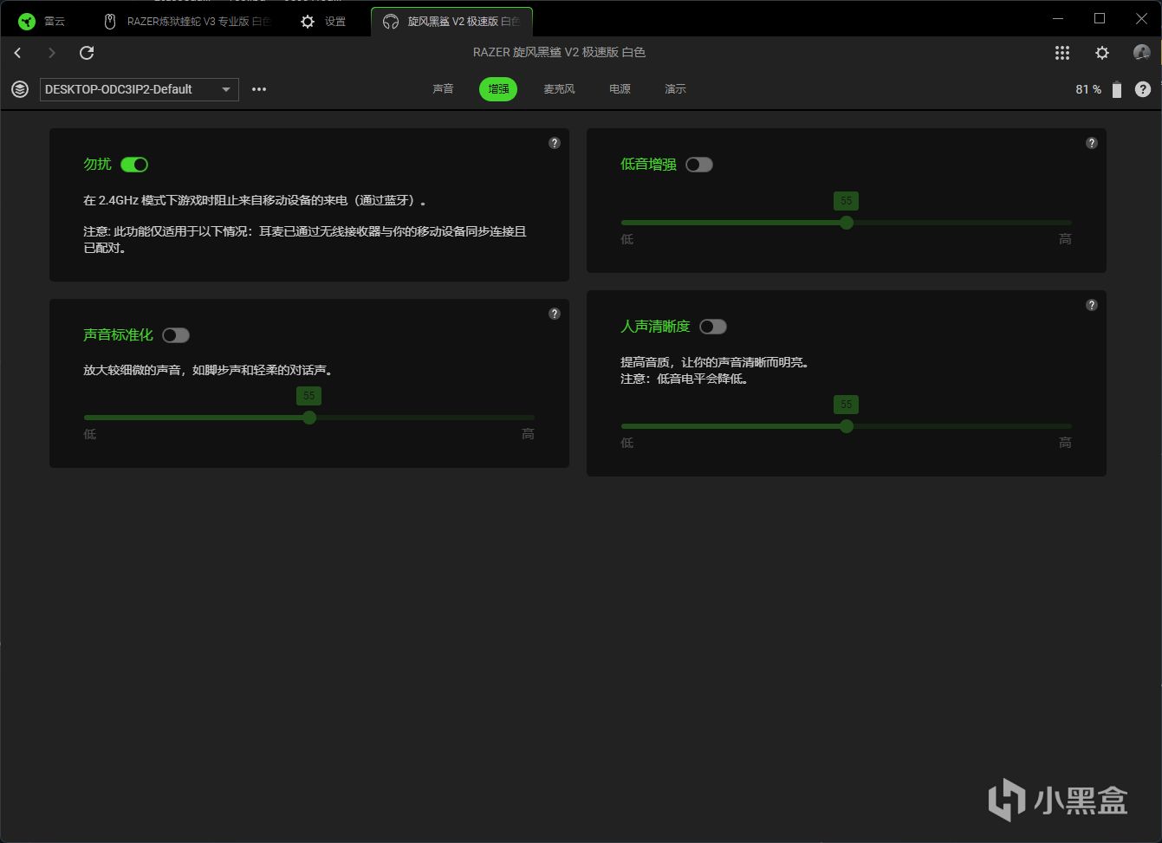This screenshot has width=1162, height=843.
Task: Switch to the 雷云 window tab
Action: [42, 22]
